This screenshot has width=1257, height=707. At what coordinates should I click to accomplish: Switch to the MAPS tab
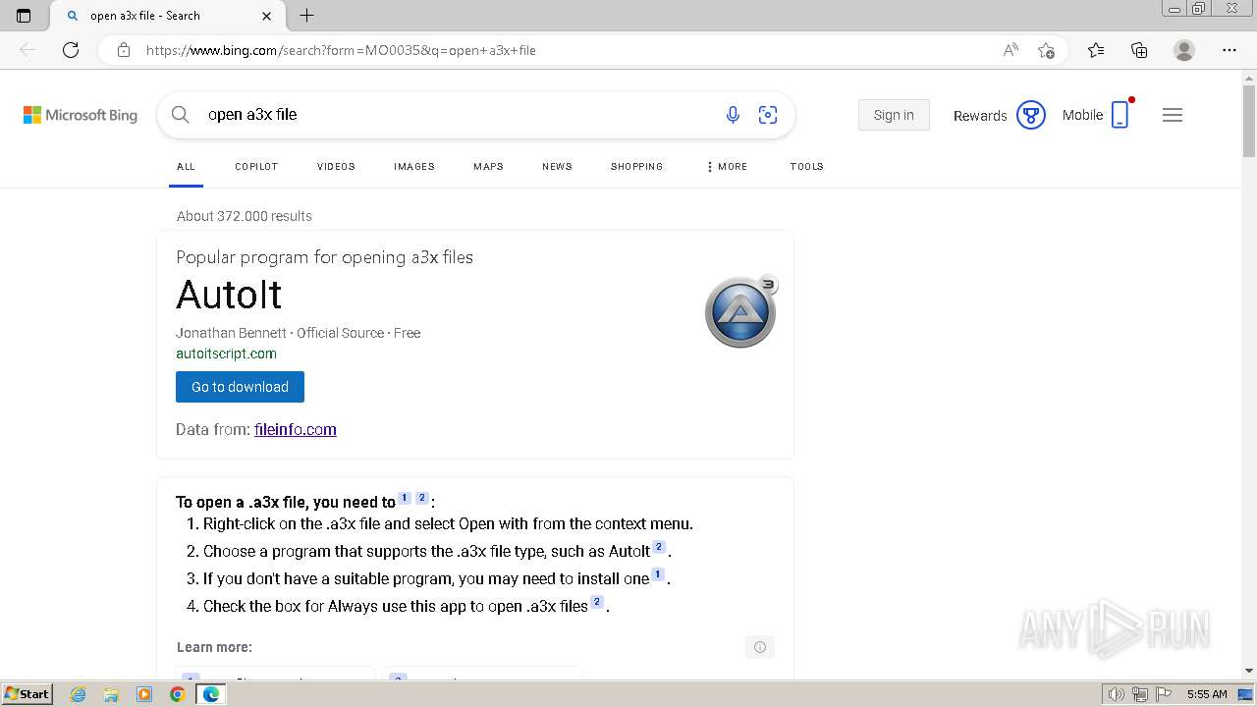(x=488, y=167)
